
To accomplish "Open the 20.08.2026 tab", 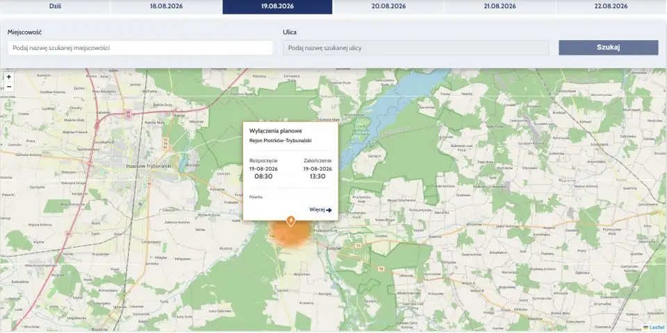I will click(388, 6).
